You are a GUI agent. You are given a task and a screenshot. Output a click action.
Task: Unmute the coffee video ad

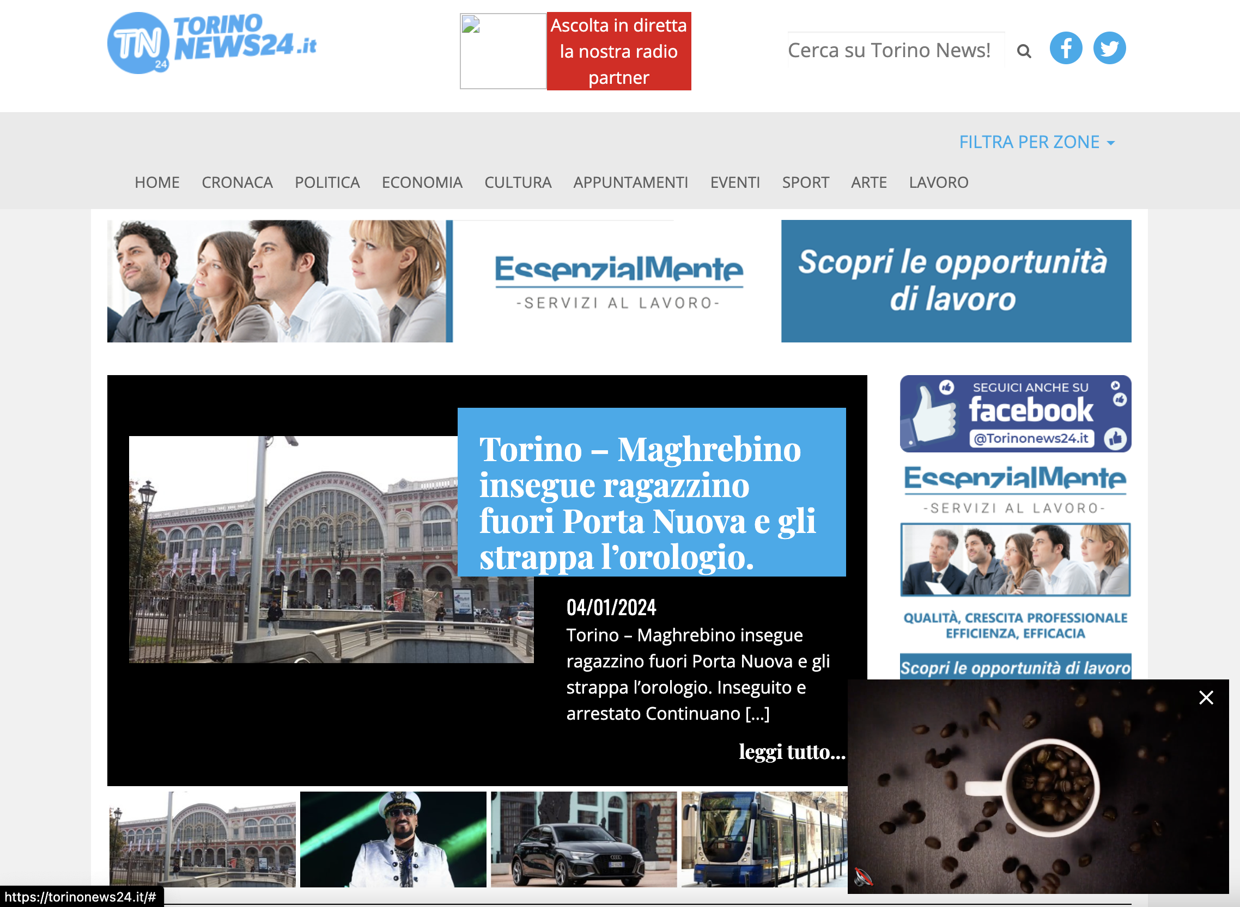(863, 877)
